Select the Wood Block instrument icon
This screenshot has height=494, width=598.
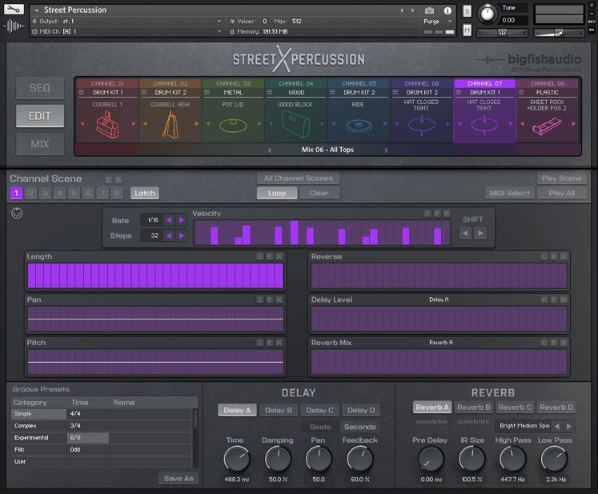pyautogui.click(x=296, y=126)
